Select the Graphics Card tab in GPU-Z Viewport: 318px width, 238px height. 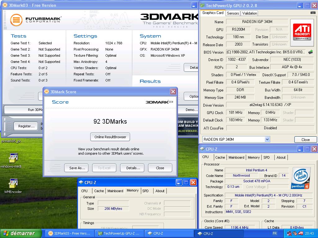[x=213, y=13]
